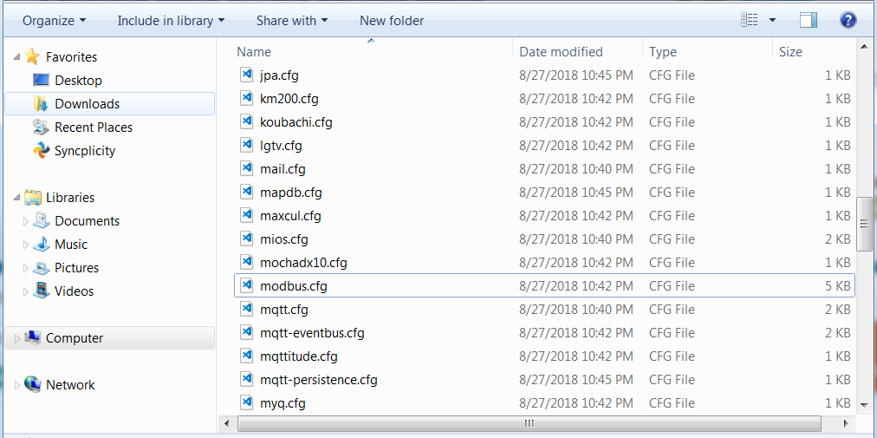Expand the Documents library node
877x438 pixels.
[25, 221]
